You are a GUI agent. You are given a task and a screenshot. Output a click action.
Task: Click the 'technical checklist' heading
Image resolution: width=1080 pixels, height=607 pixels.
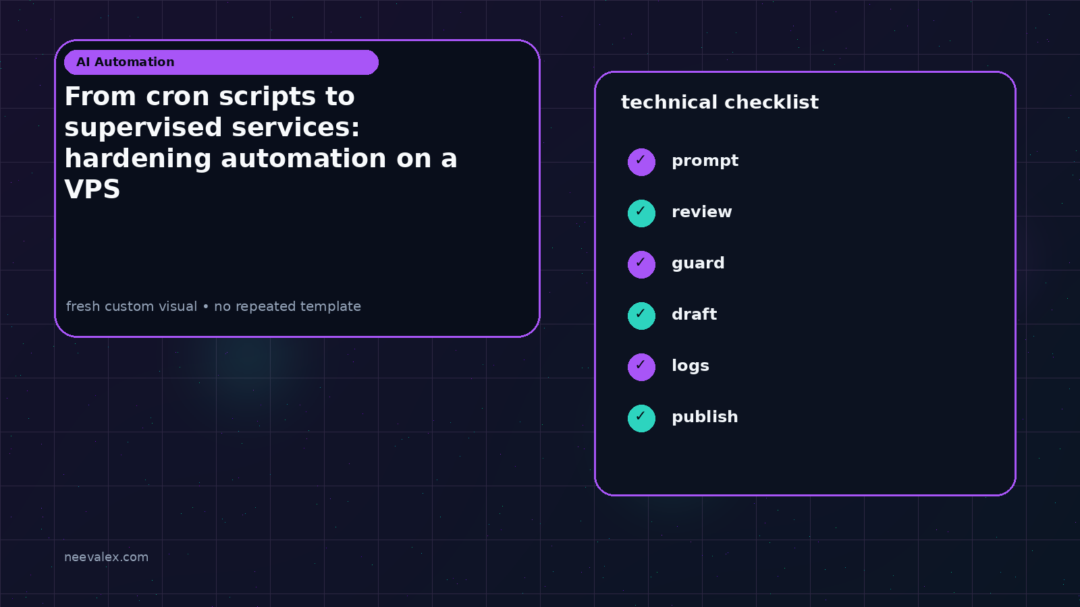point(720,103)
